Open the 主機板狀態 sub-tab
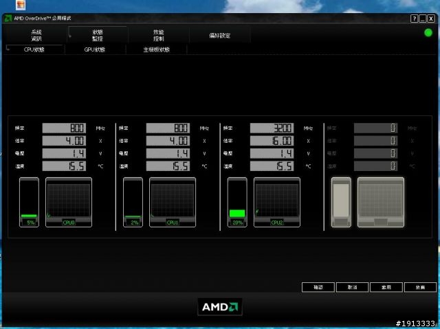Screen dimensions: 440x329 click(x=156, y=49)
